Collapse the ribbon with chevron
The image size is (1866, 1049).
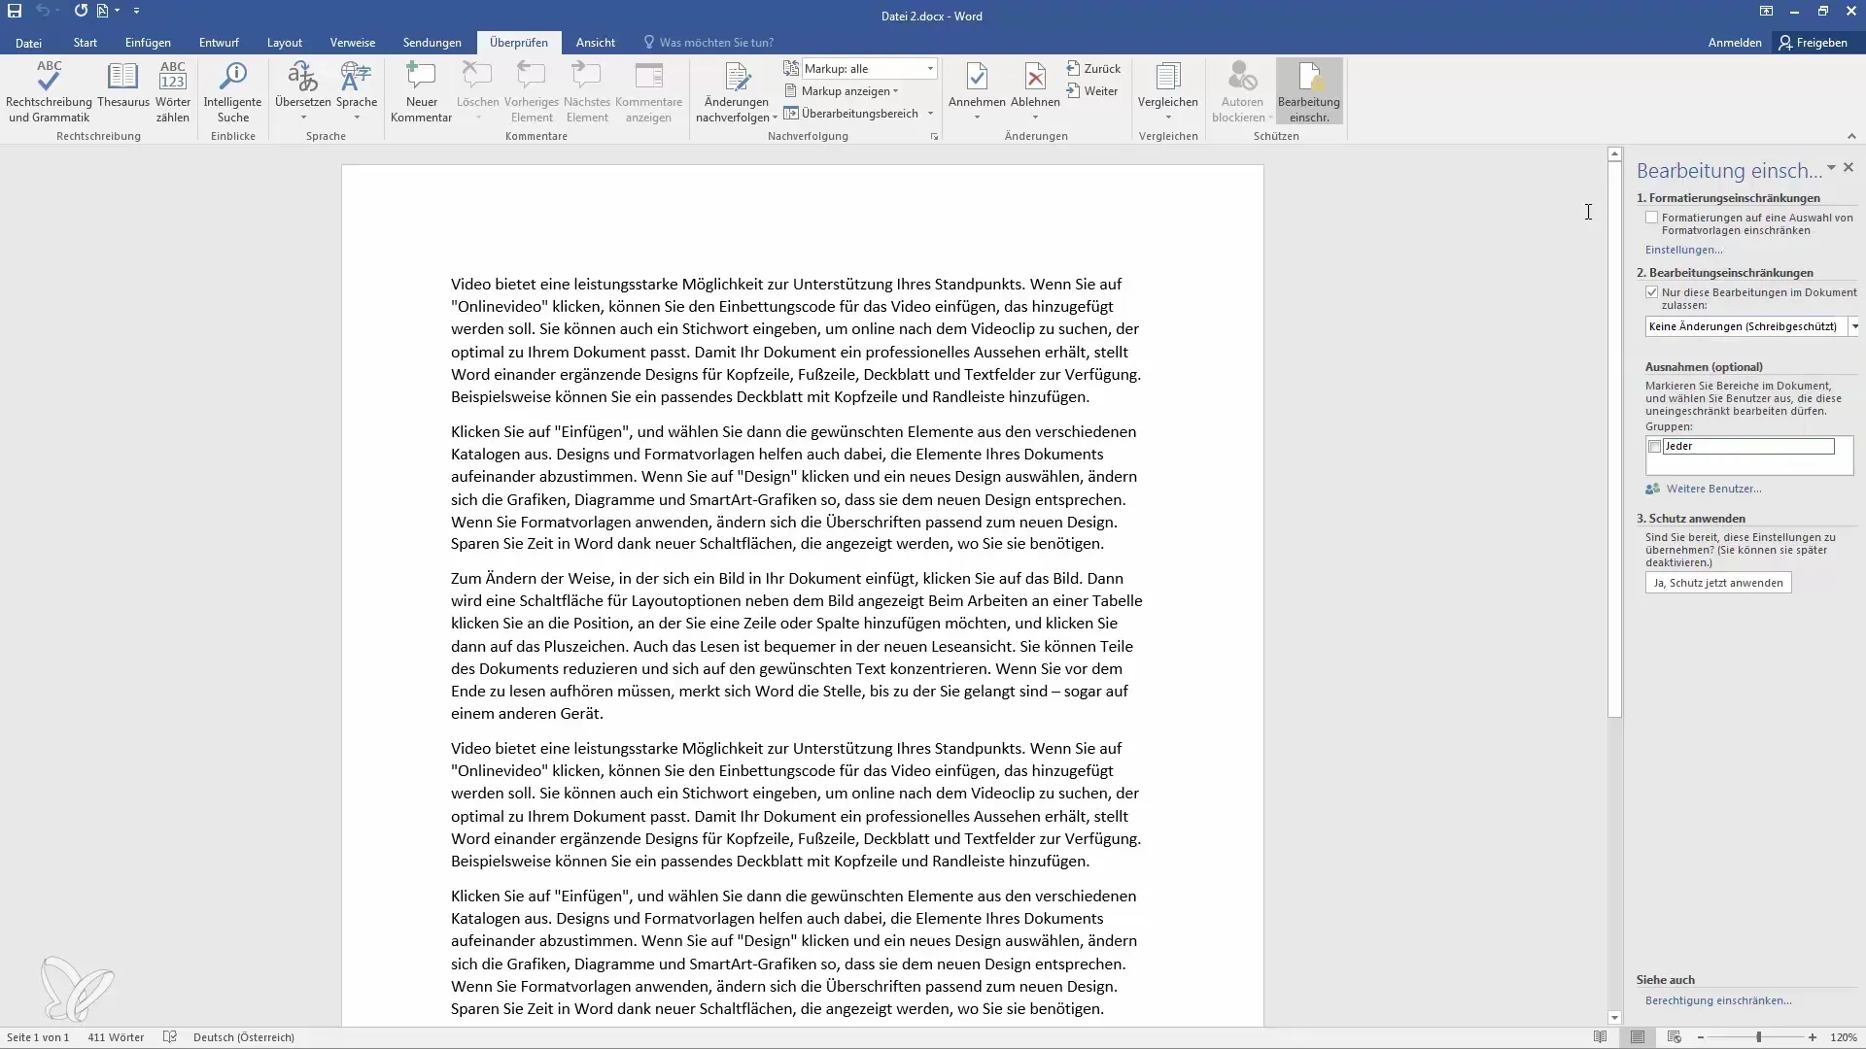tap(1850, 137)
